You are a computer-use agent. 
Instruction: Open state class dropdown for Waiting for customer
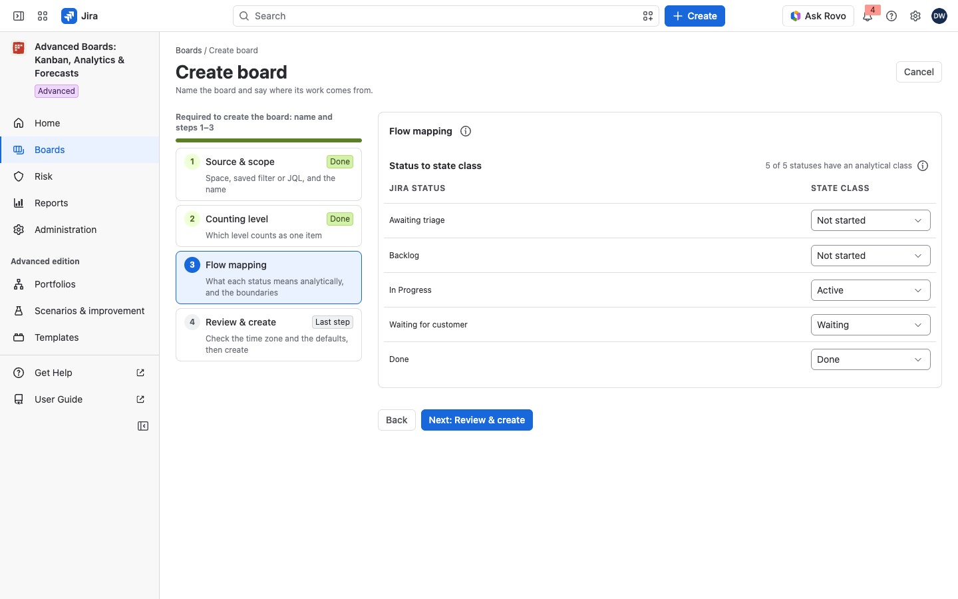(x=870, y=325)
